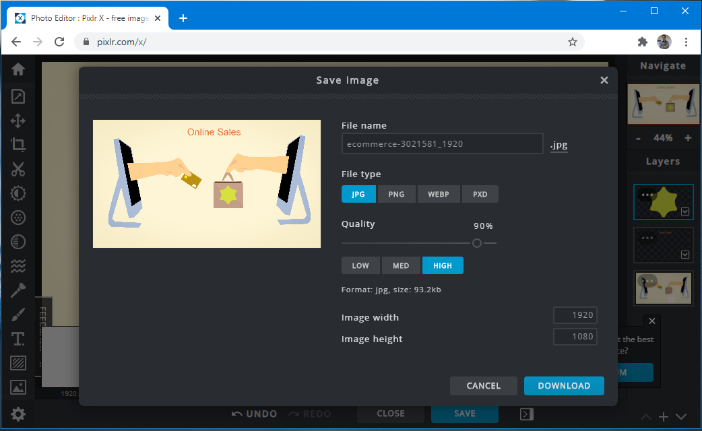The image size is (702, 431).
Task: Click the .jpg extension selector
Action: tap(559, 144)
